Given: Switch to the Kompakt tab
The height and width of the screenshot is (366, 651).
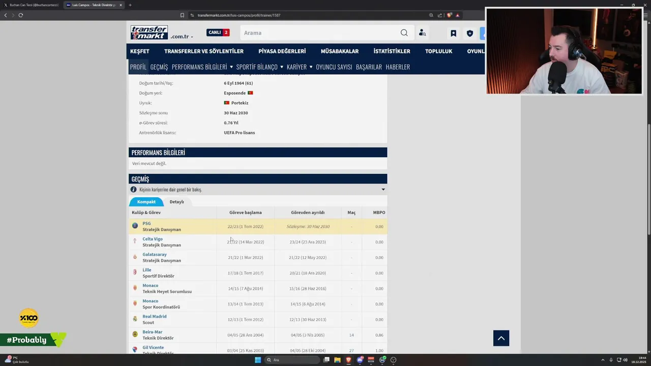Looking at the screenshot, I should [x=146, y=202].
